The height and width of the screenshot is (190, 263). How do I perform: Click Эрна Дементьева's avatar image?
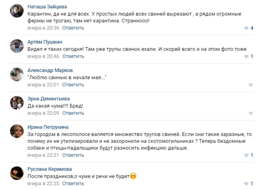16,103
